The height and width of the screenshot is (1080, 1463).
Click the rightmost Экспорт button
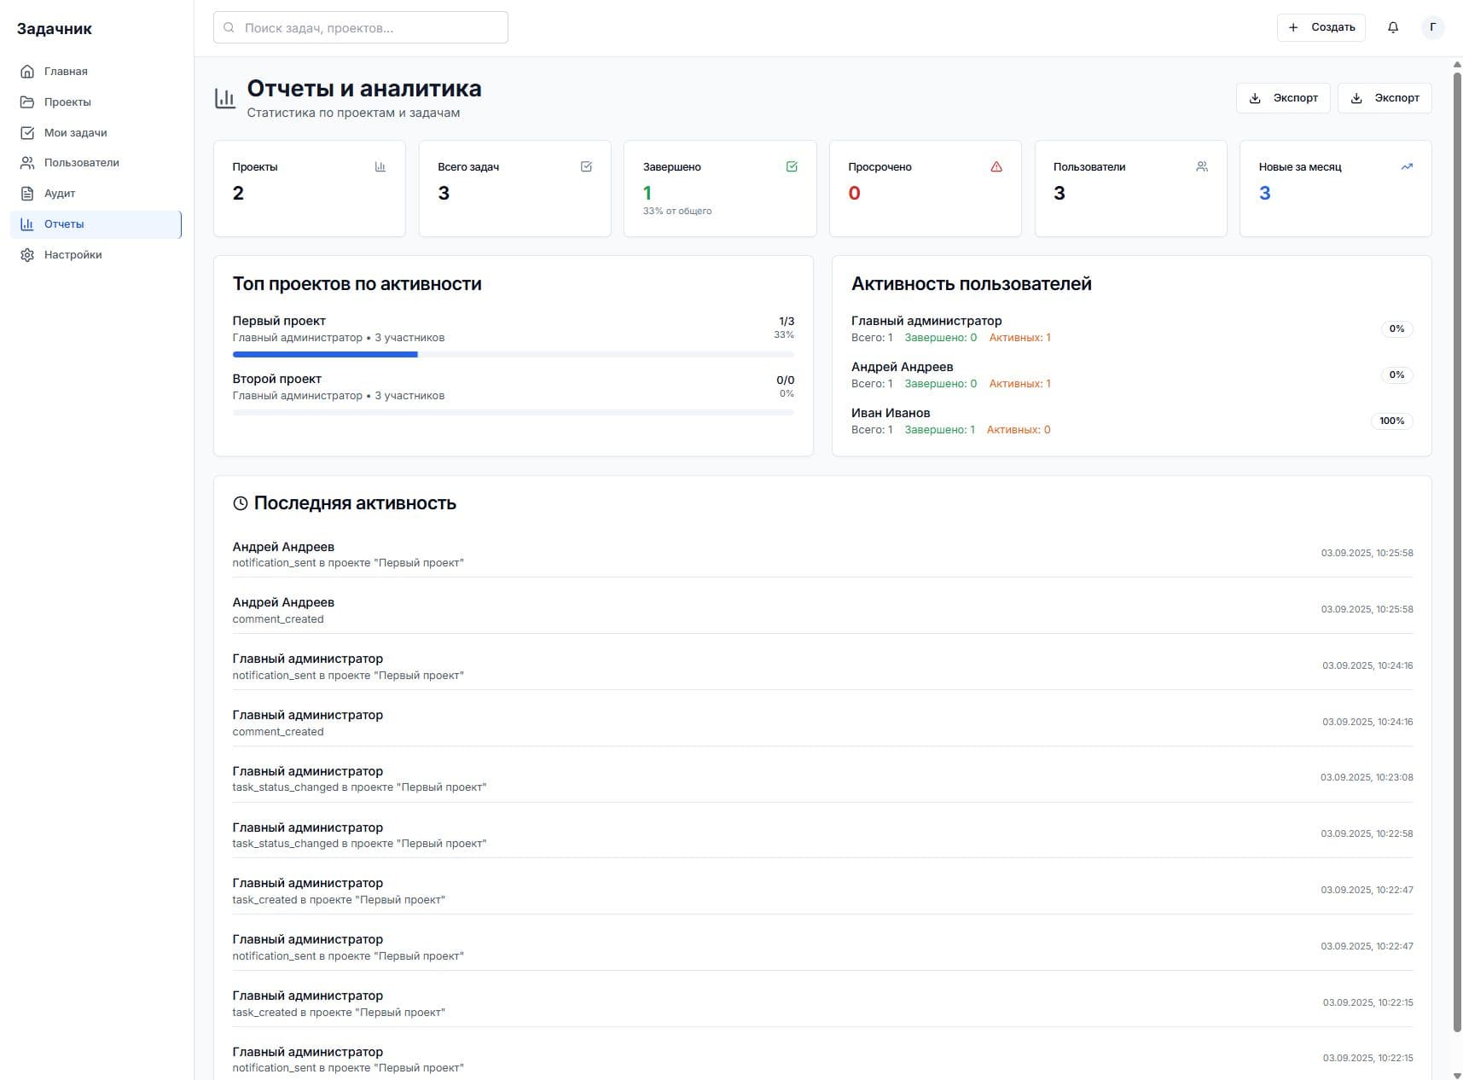[1384, 98]
